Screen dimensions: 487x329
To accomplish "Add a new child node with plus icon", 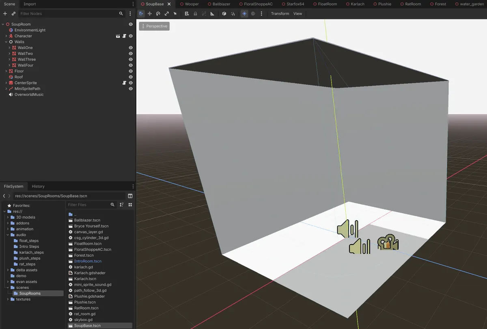I will 5,13.
